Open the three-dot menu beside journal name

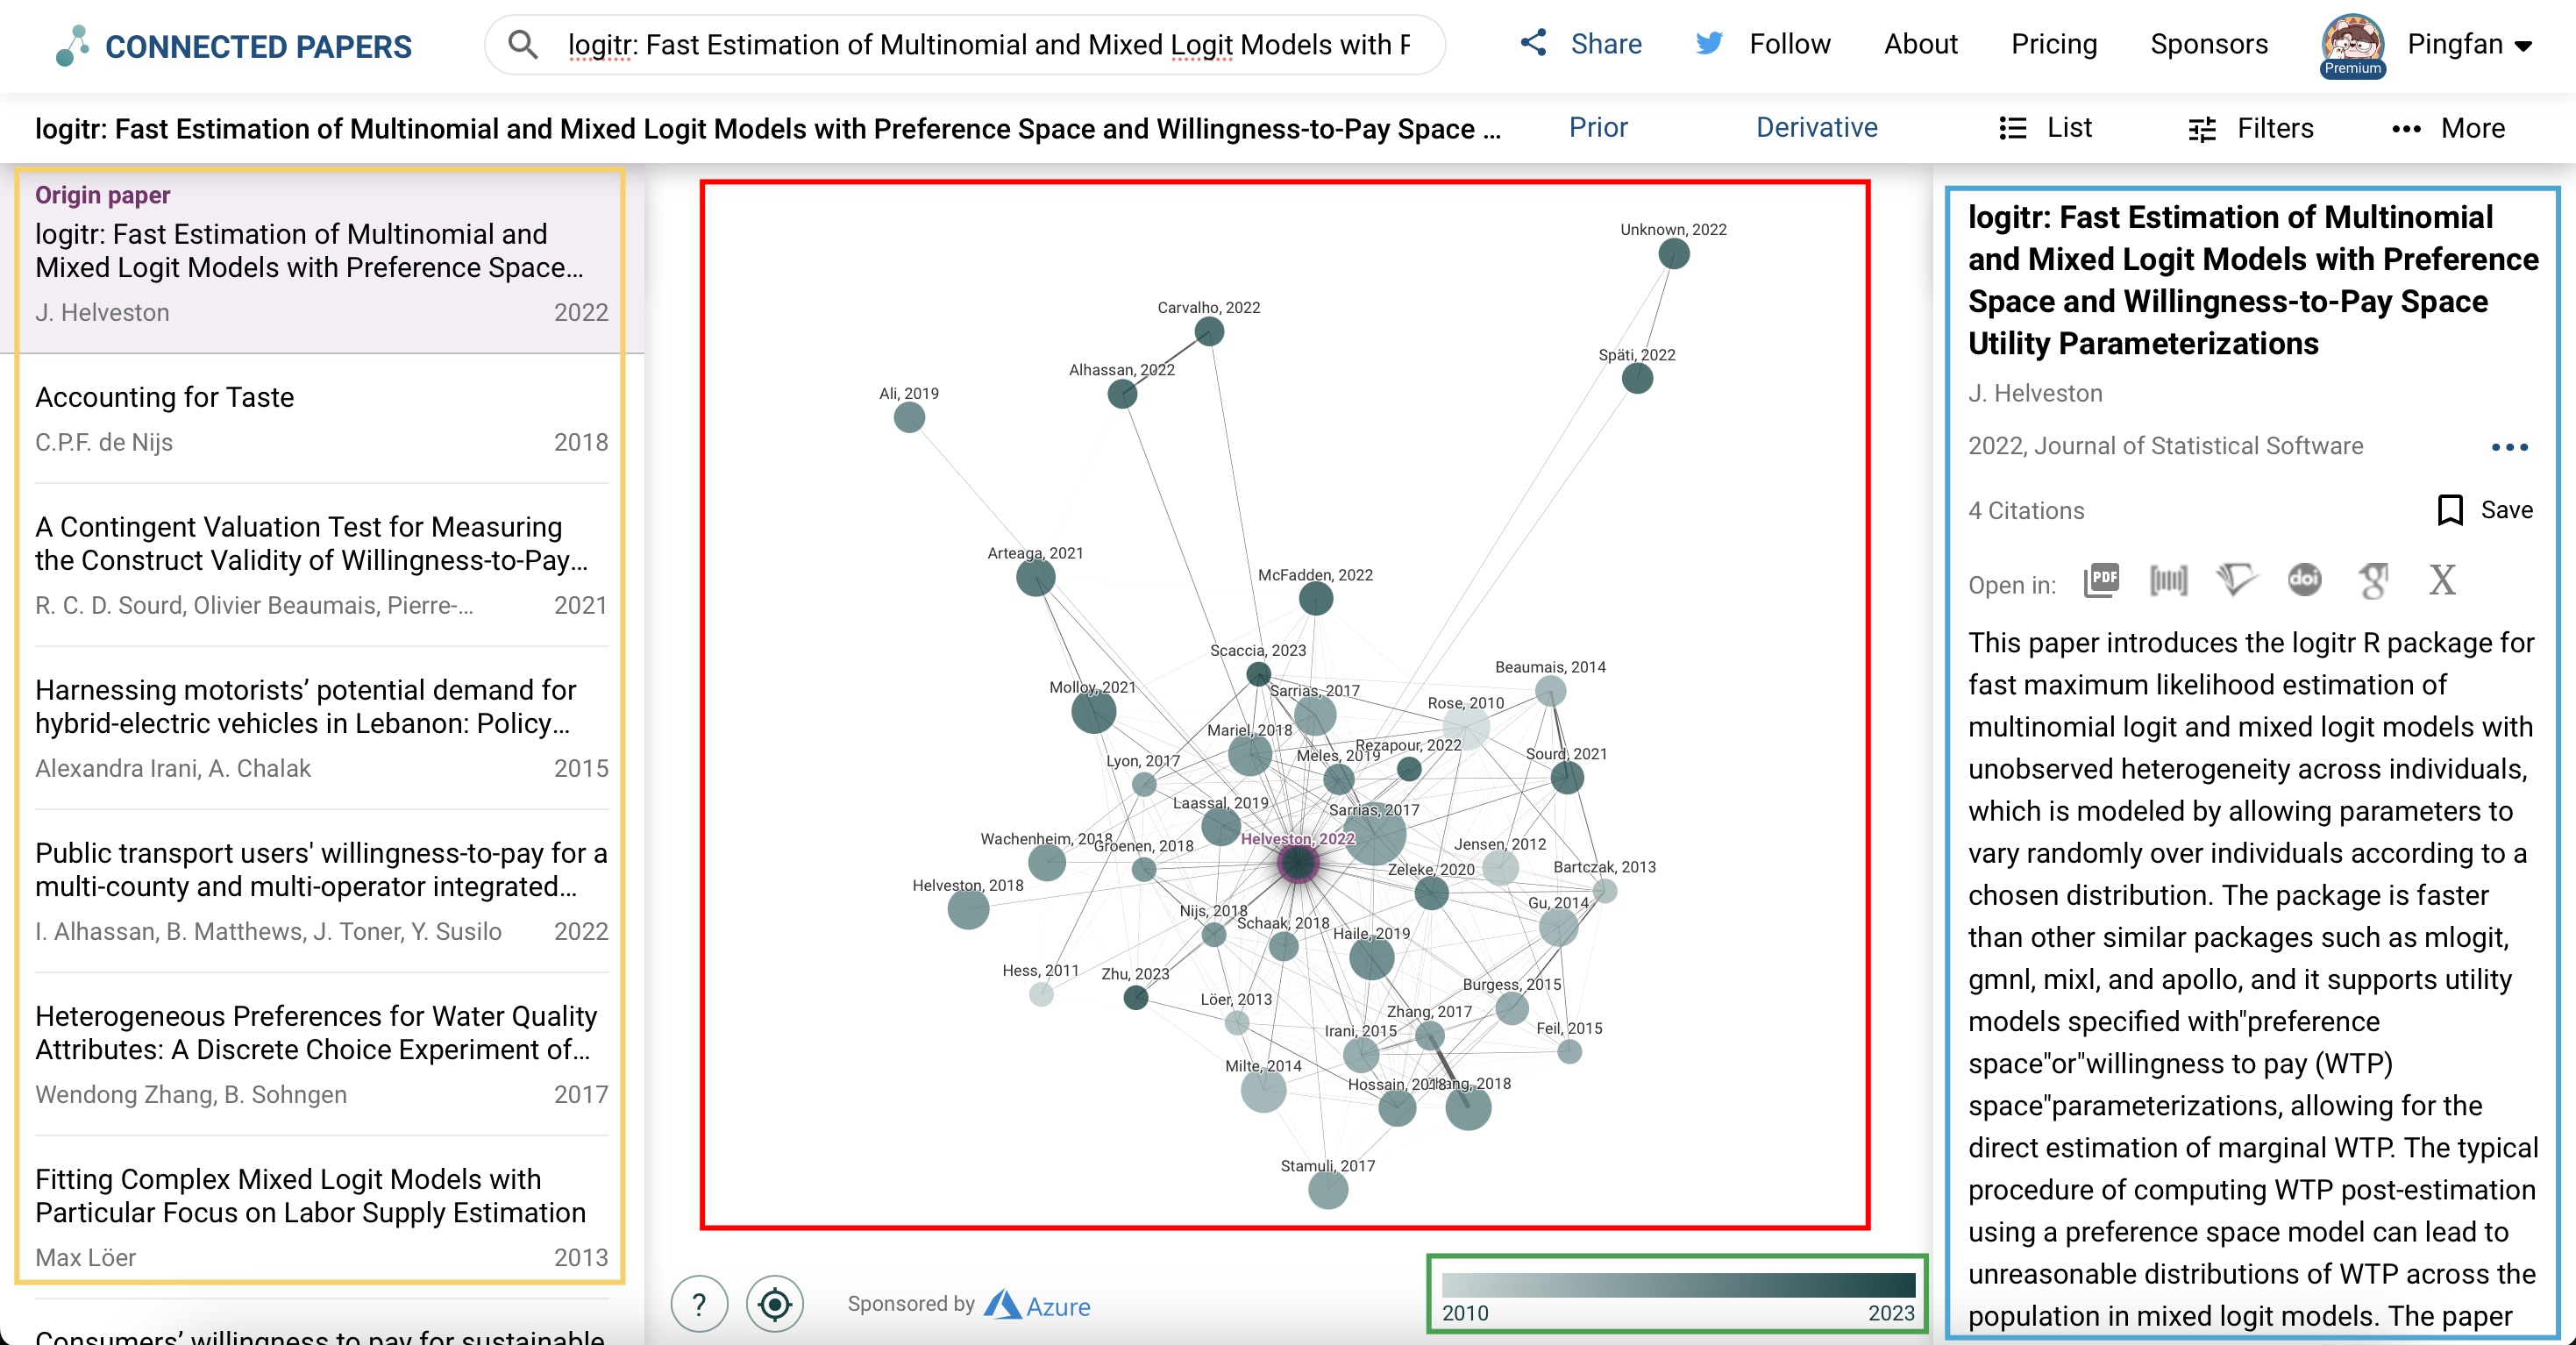pos(2509,447)
